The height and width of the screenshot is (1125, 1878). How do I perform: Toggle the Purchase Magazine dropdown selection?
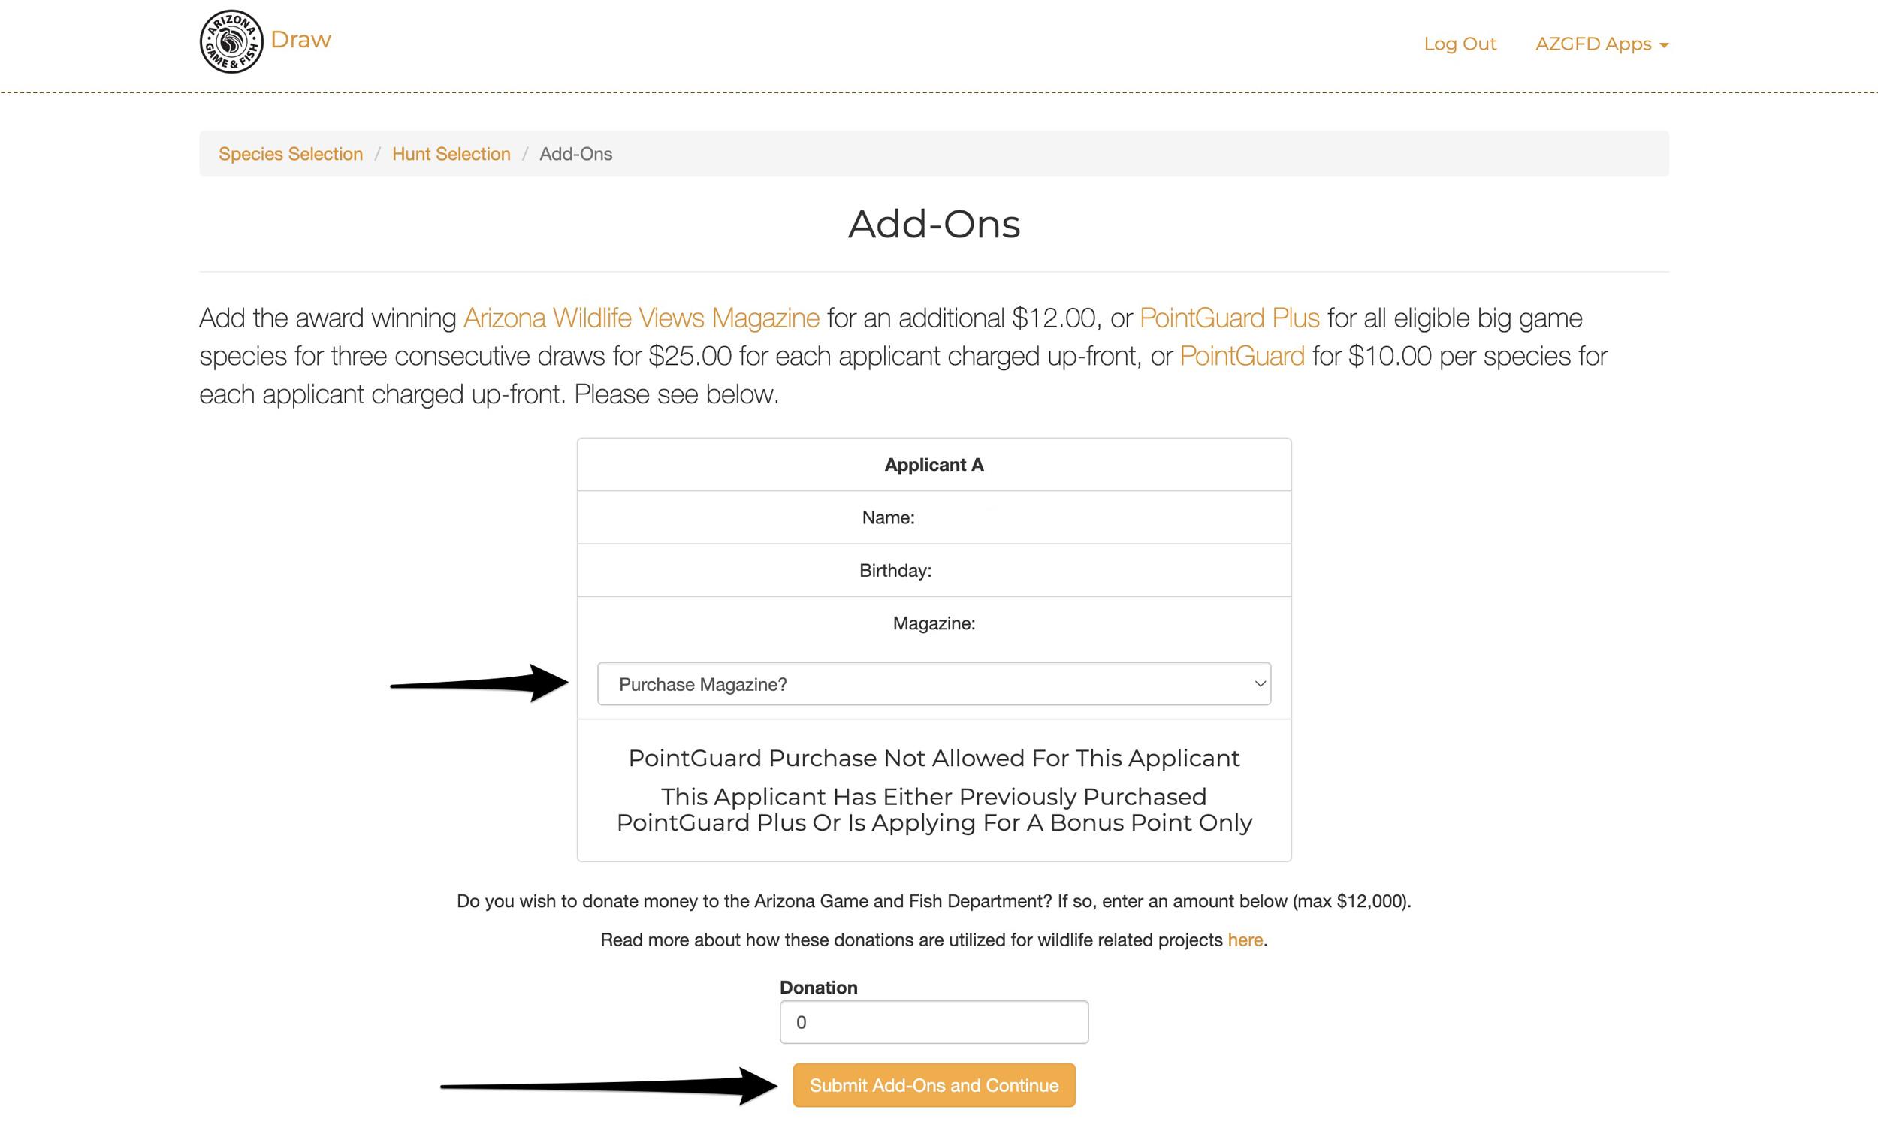(x=934, y=683)
